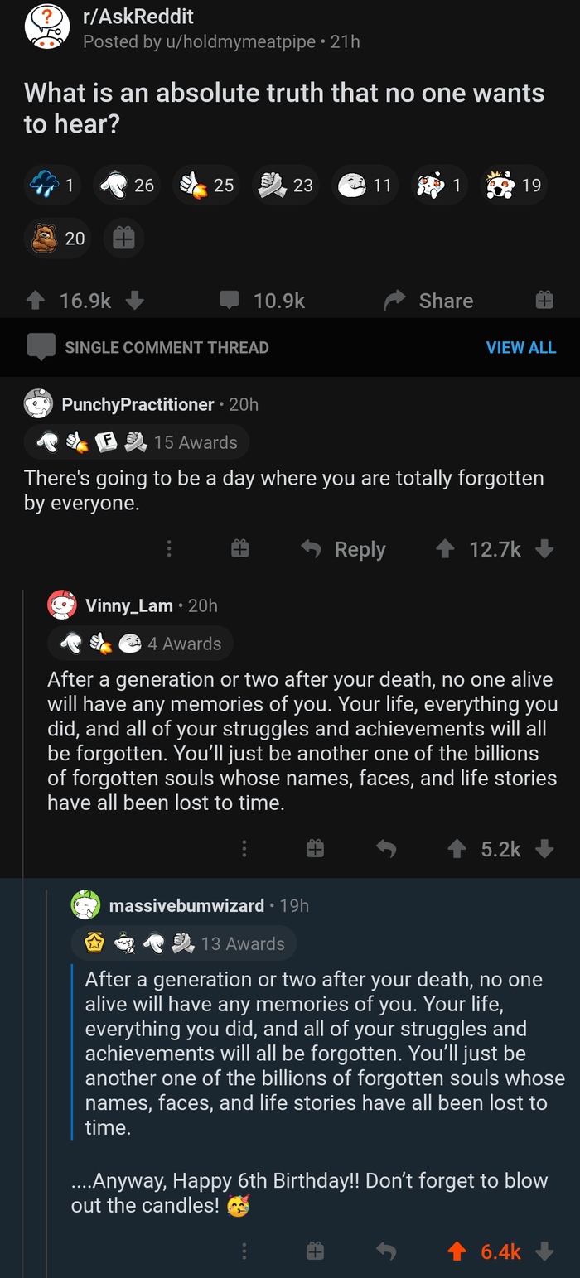Viewport: 580px width, 1278px height.
Task: Open overflow menu on massivebumwizard's comment
Action: 244,1251
